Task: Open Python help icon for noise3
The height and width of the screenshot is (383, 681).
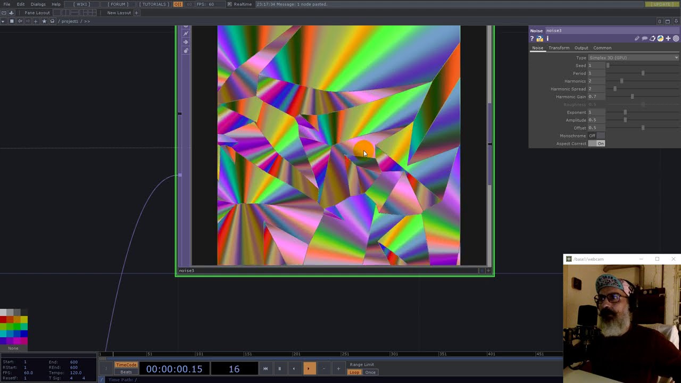Action: pos(539,38)
